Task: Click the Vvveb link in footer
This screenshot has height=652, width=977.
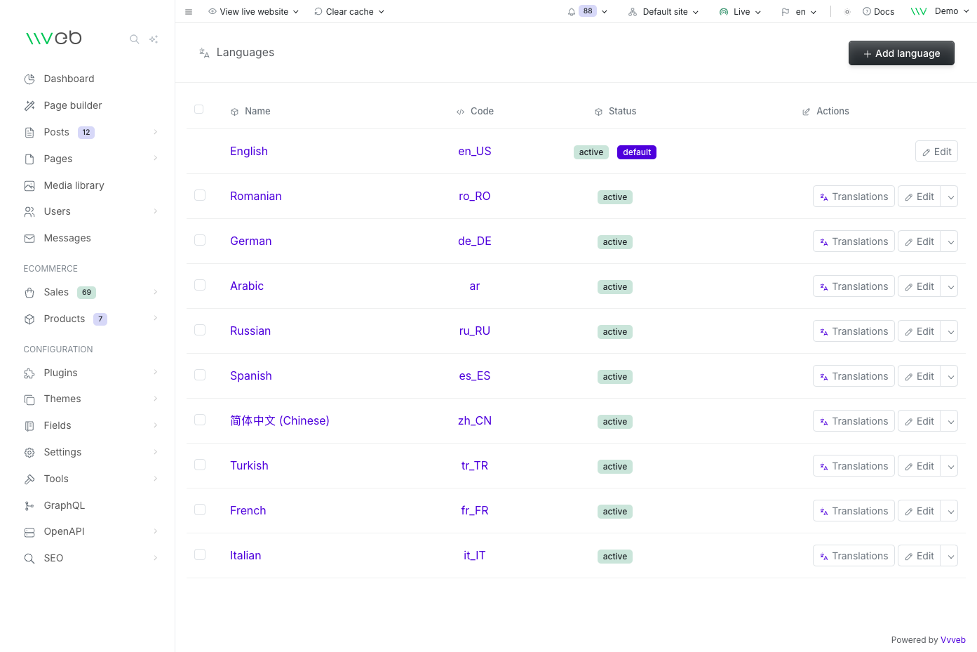Action: (x=953, y=640)
